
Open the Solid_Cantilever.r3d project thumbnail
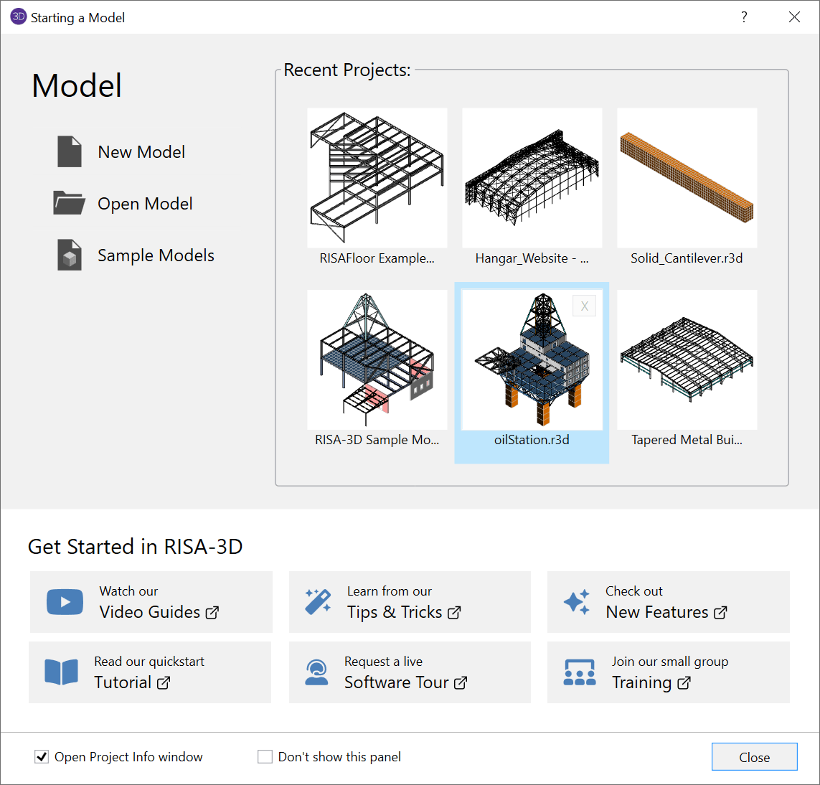[687, 178]
